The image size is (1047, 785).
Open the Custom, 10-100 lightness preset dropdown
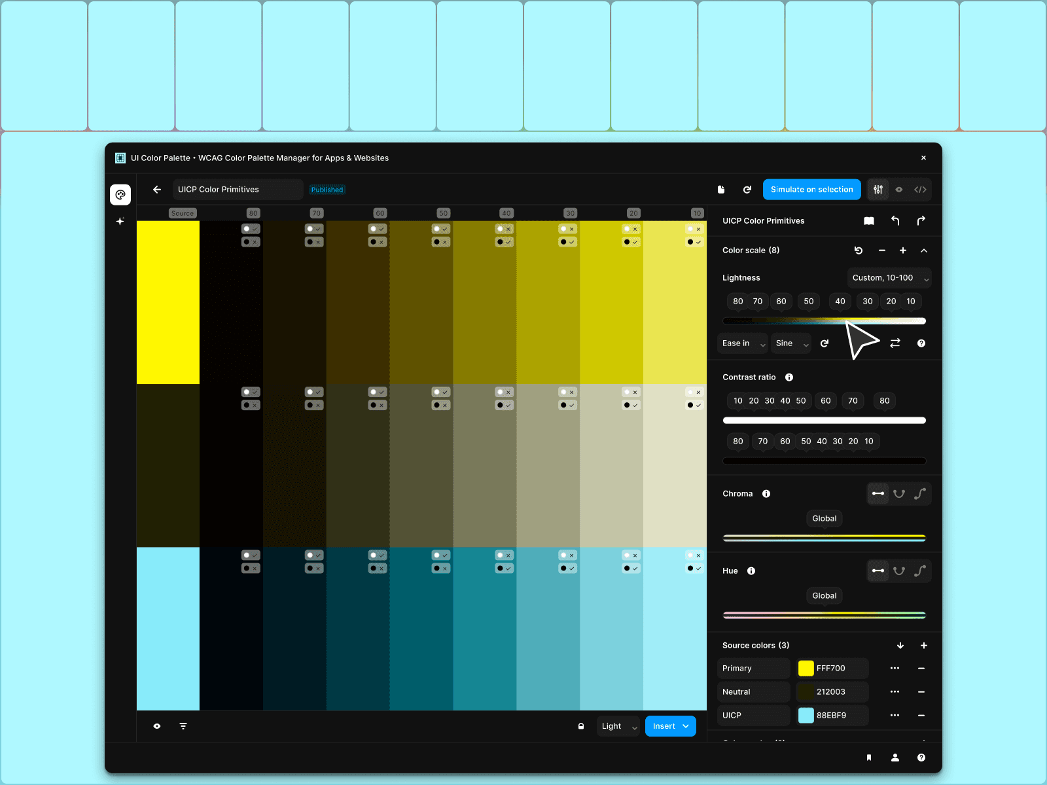click(889, 278)
